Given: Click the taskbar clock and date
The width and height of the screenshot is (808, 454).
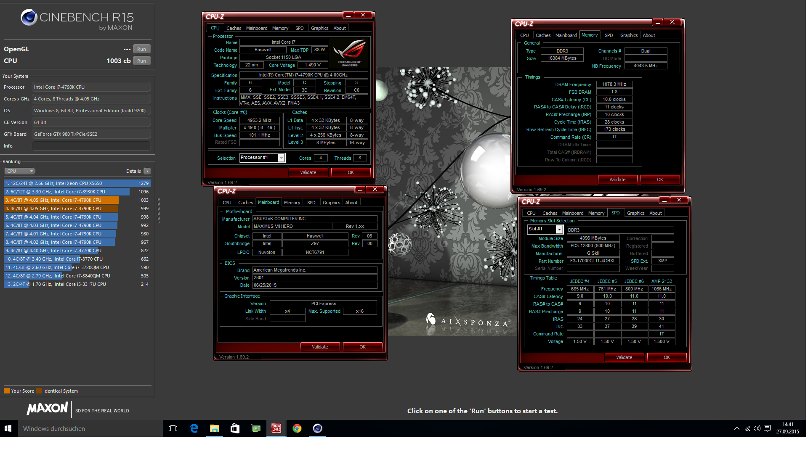Looking at the screenshot, I should [787, 428].
